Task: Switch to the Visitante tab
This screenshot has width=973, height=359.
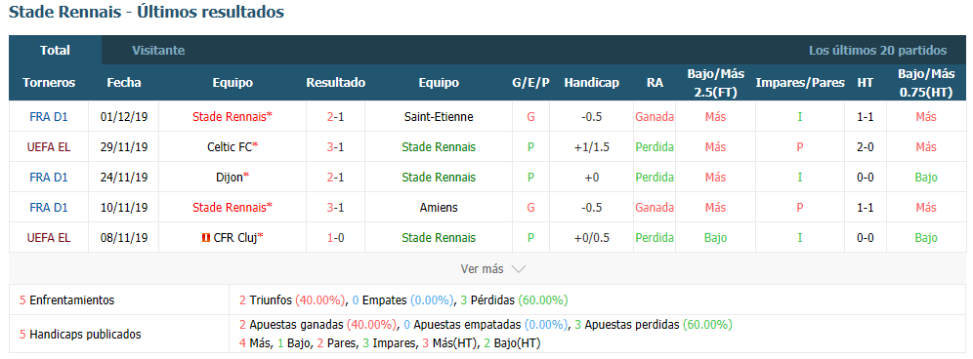Action: tap(158, 50)
